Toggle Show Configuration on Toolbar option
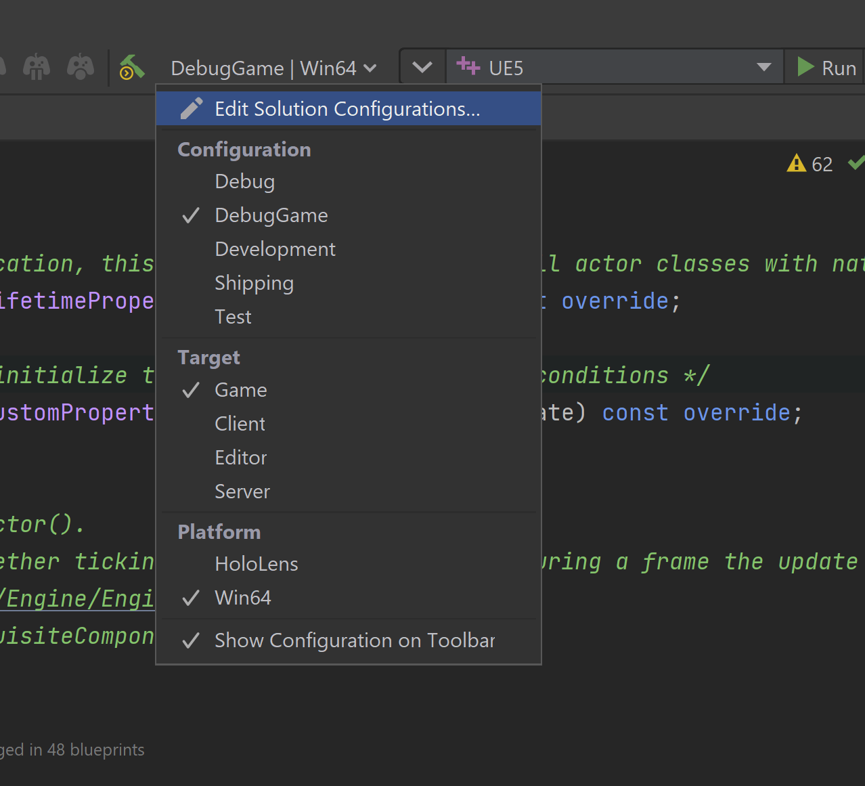The image size is (865, 786). [354, 640]
